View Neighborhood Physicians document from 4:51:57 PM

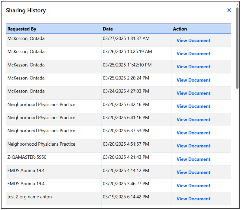coord(193,146)
